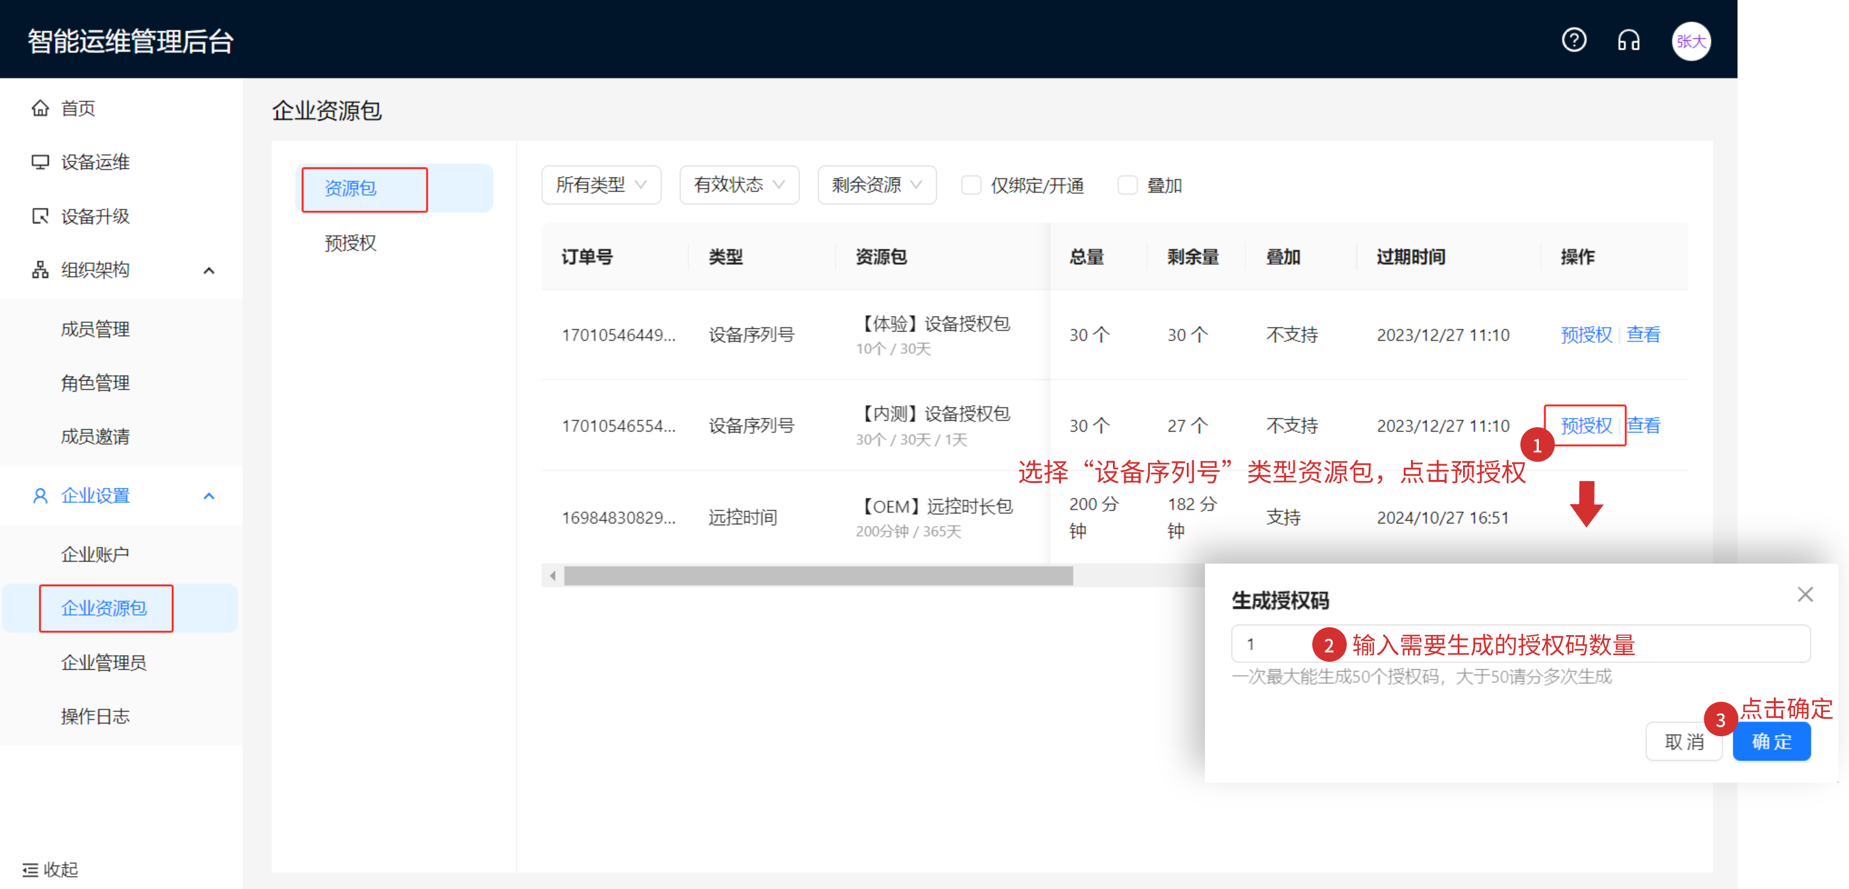Click order number 16984830829...
Viewport: 1849px width, 889px height.
[619, 518]
